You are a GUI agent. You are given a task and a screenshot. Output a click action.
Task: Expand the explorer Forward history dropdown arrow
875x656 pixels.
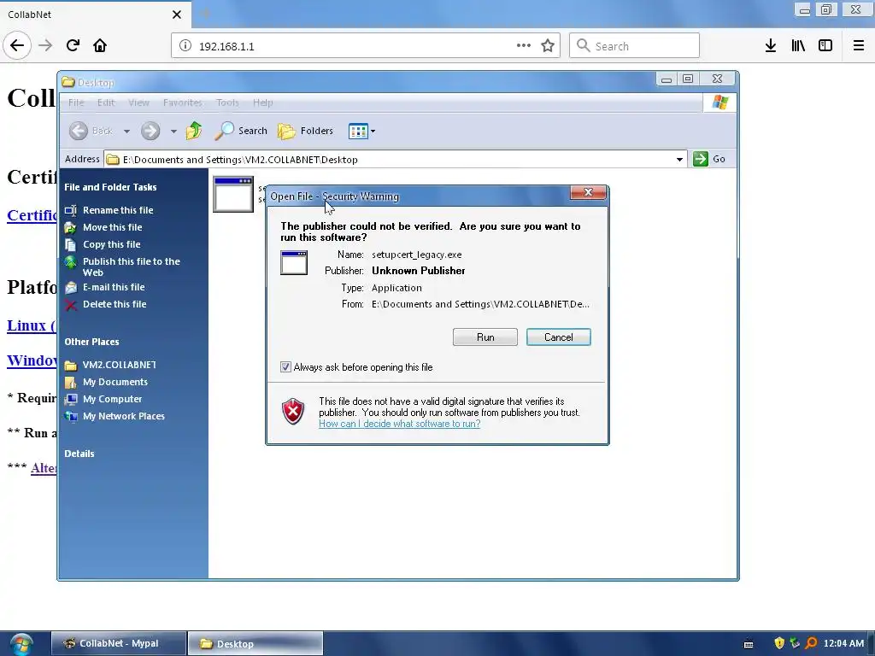point(173,131)
